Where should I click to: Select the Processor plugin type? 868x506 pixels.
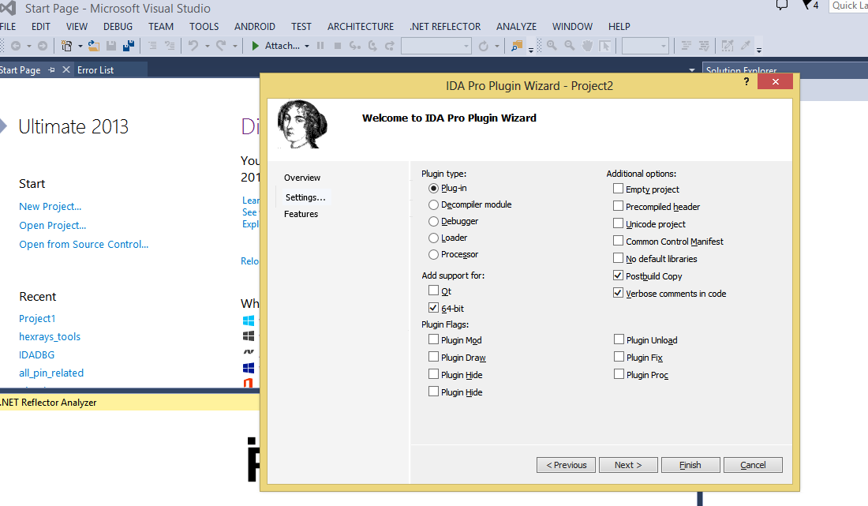click(433, 255)
